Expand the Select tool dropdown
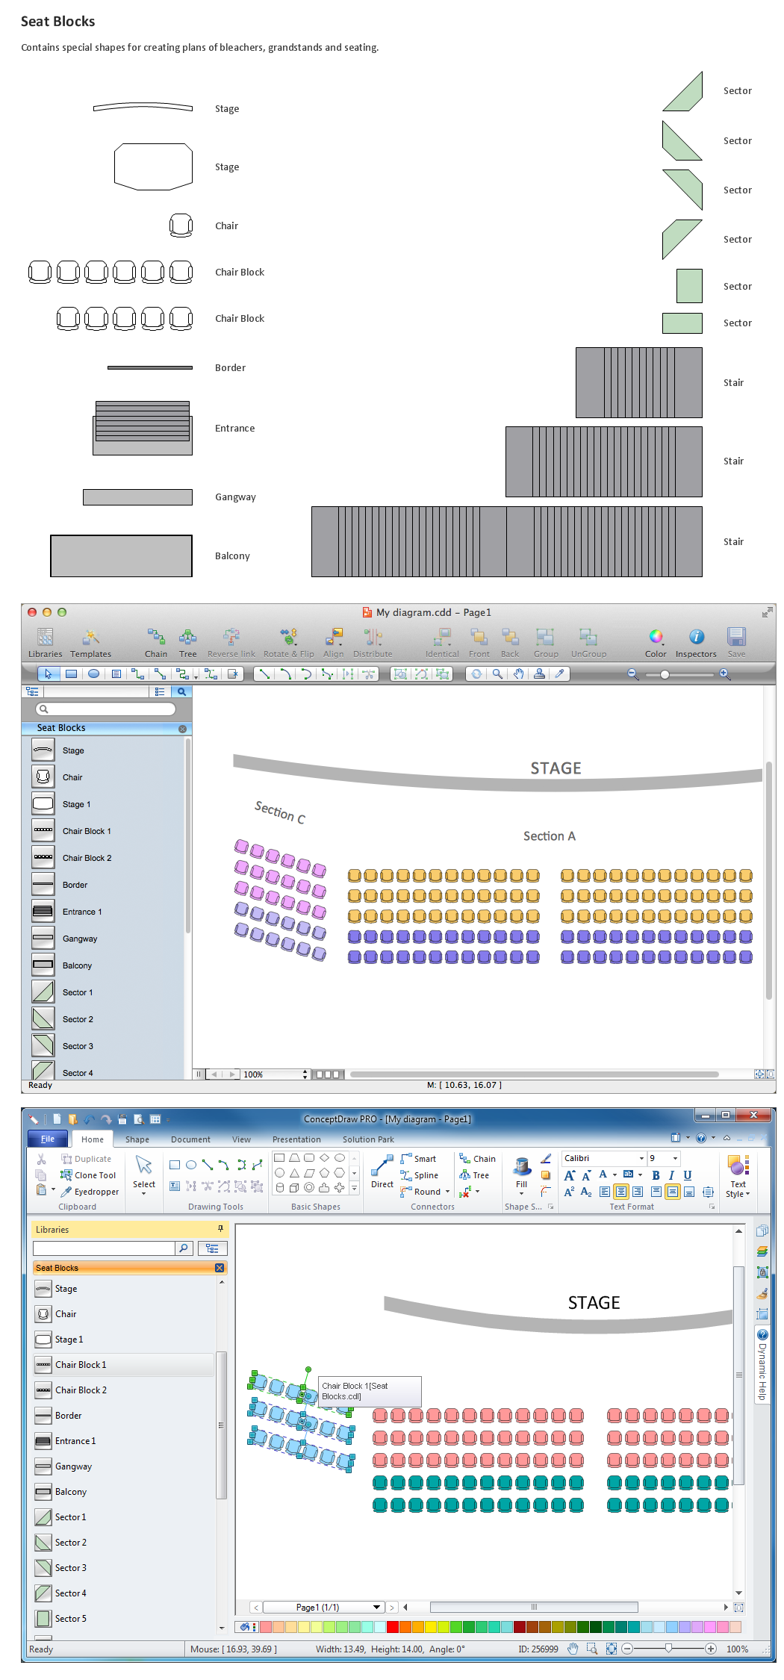The width and height of the screenshot is (784, 1680). coord(144,1192)
